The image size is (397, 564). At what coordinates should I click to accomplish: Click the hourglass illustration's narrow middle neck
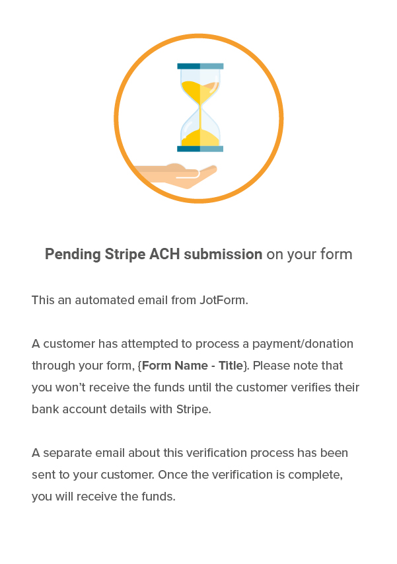tap(200, 107)
